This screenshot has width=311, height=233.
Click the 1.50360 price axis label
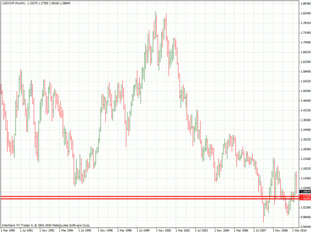[x=306, y=91]
